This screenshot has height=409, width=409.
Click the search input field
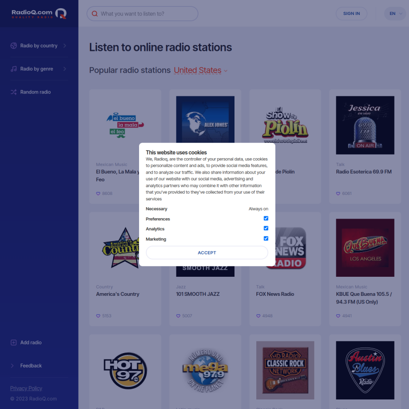(x=142, y=14)
